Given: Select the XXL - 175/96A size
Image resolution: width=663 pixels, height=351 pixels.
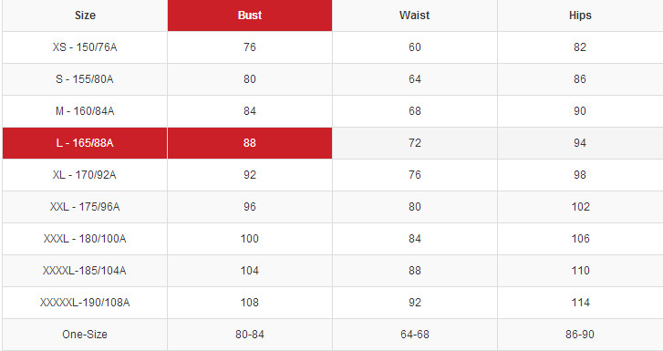Looking at the screenshot, I should 85,207.
